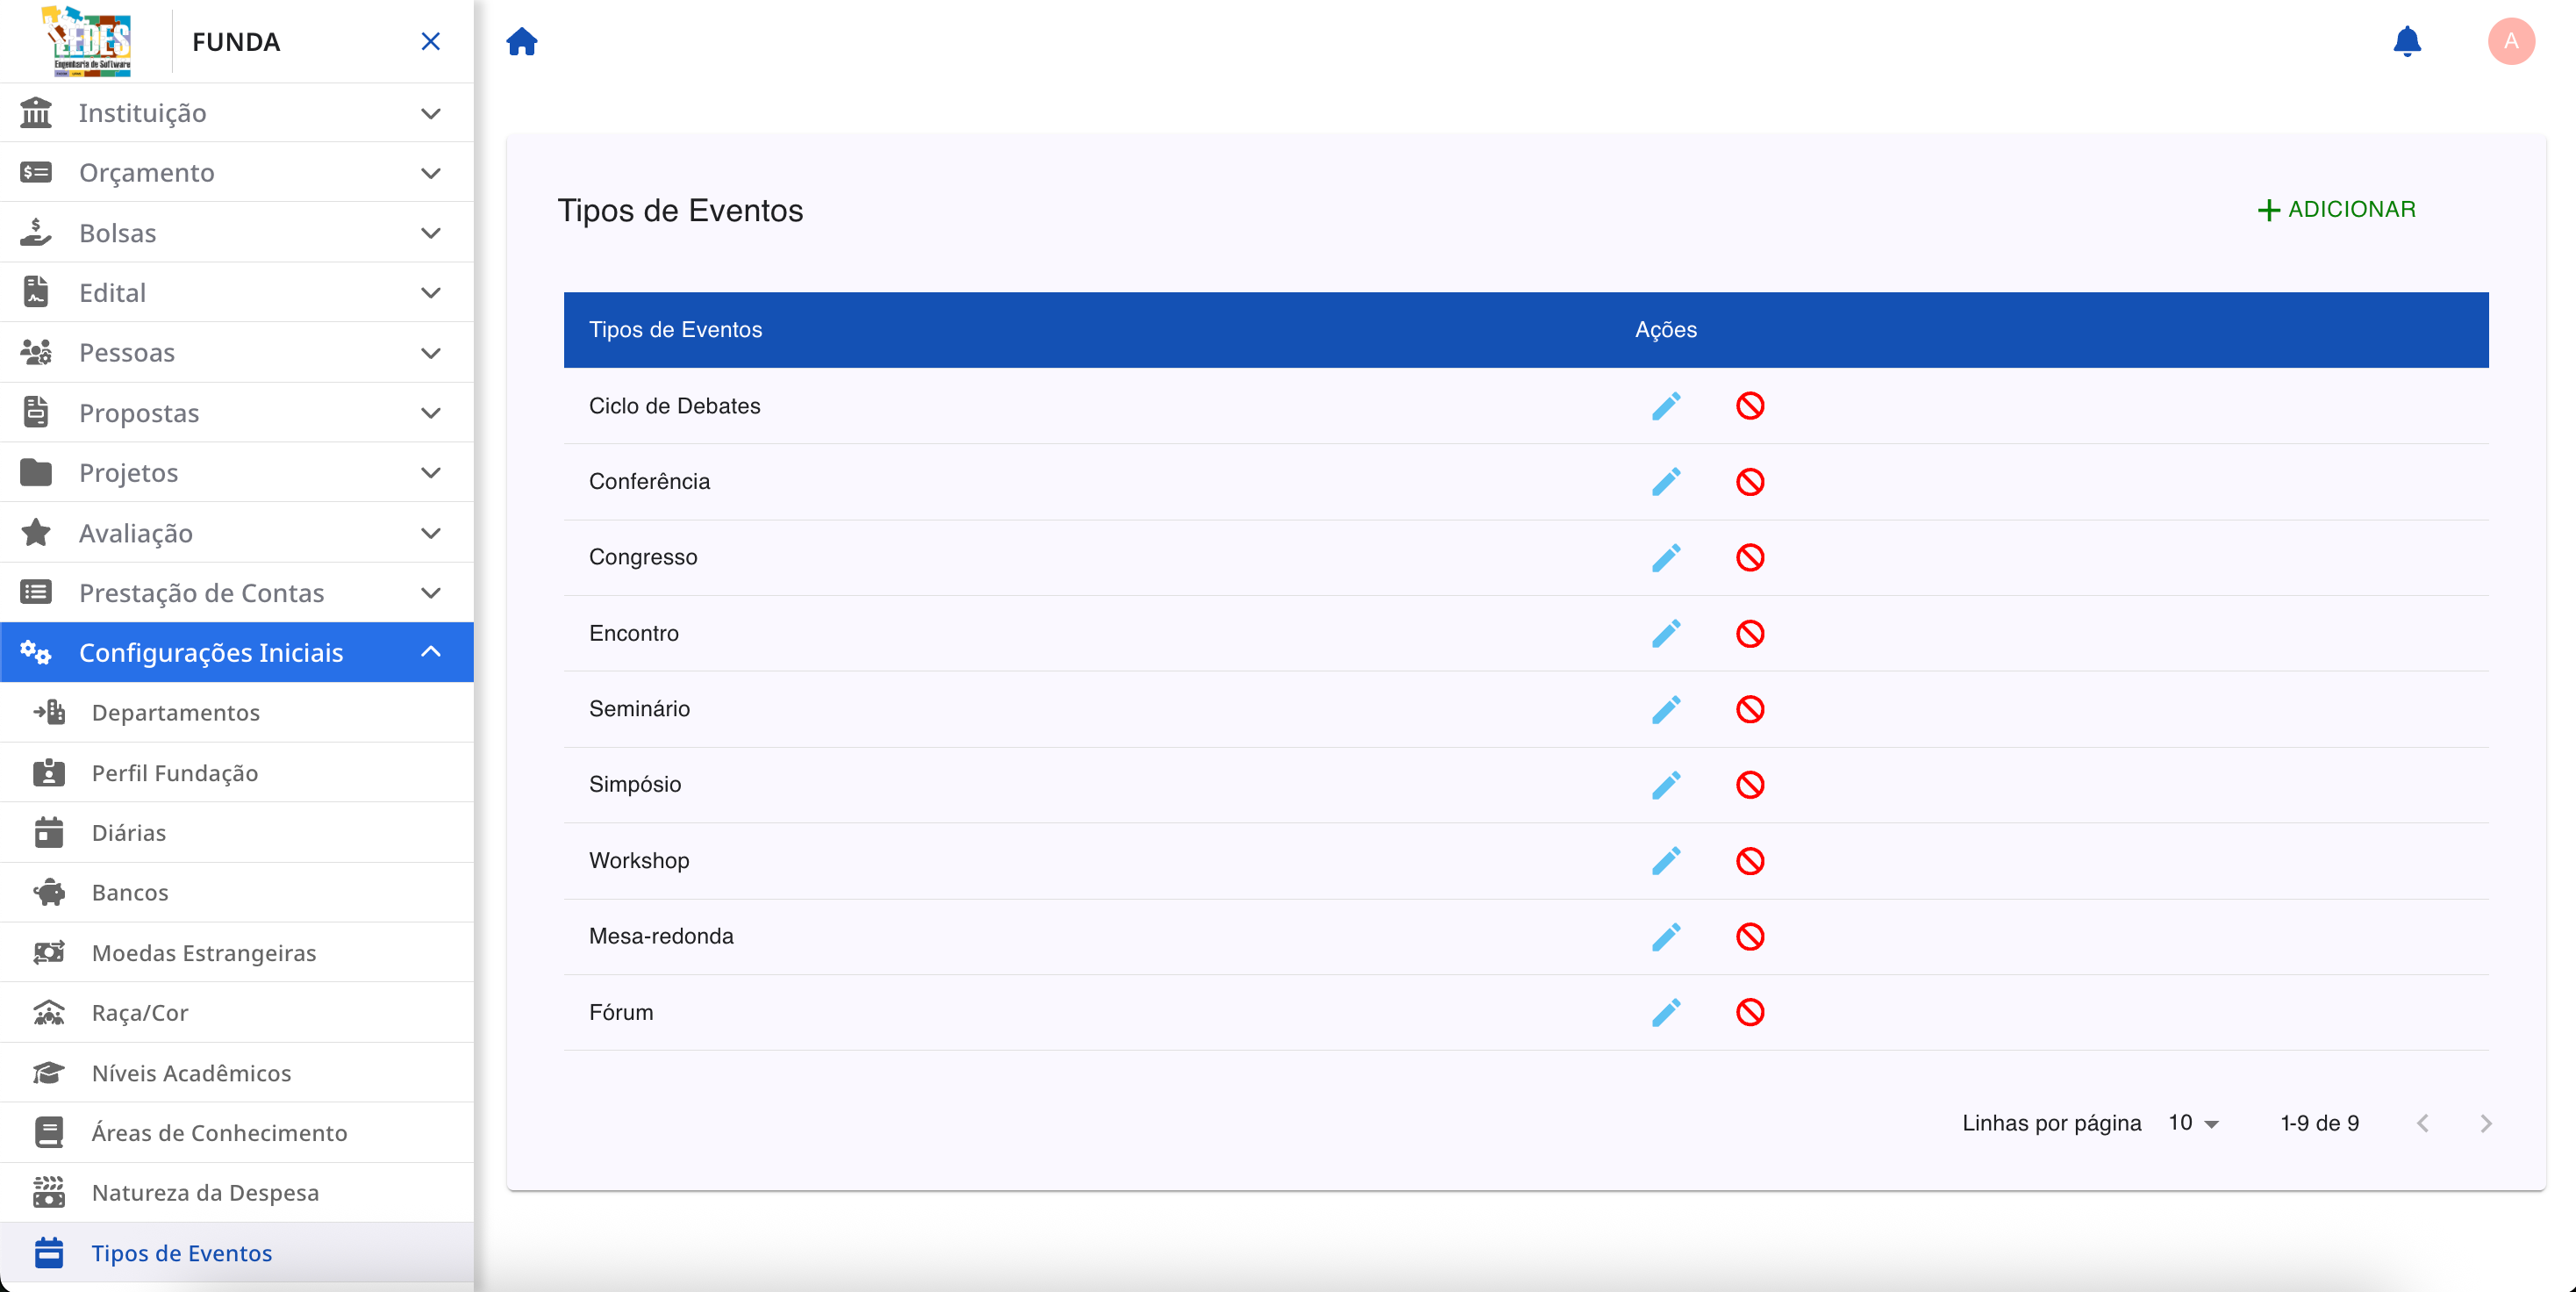The width and height of the screenshot is (2576, 1292).
Task: Click the pencil icon for Workshop
Action: (x=1666, y=861)
